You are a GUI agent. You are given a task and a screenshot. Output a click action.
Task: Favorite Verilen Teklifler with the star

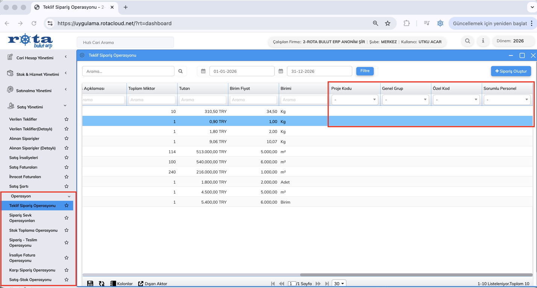click(x=67, y=119)
